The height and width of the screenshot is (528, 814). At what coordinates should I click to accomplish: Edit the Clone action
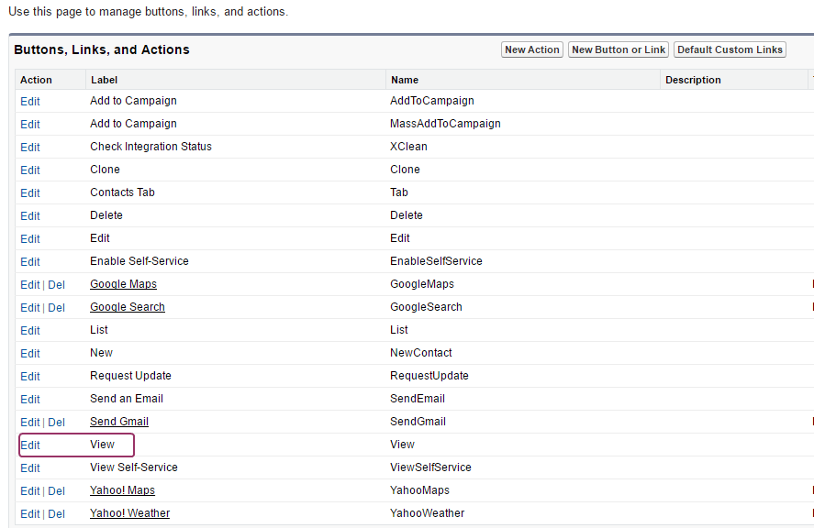coord(30,170)
